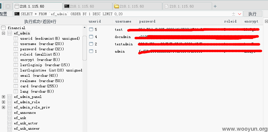This screenshot has height=132, width=268.
Task: Select the username (varchar(20)) column
Action: 42,44
